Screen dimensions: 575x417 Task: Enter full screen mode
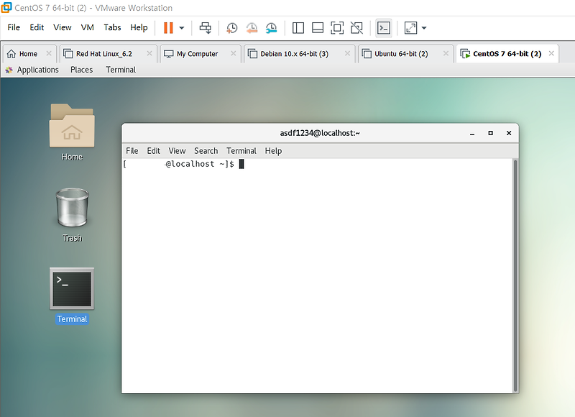click(x=336, y=27)
